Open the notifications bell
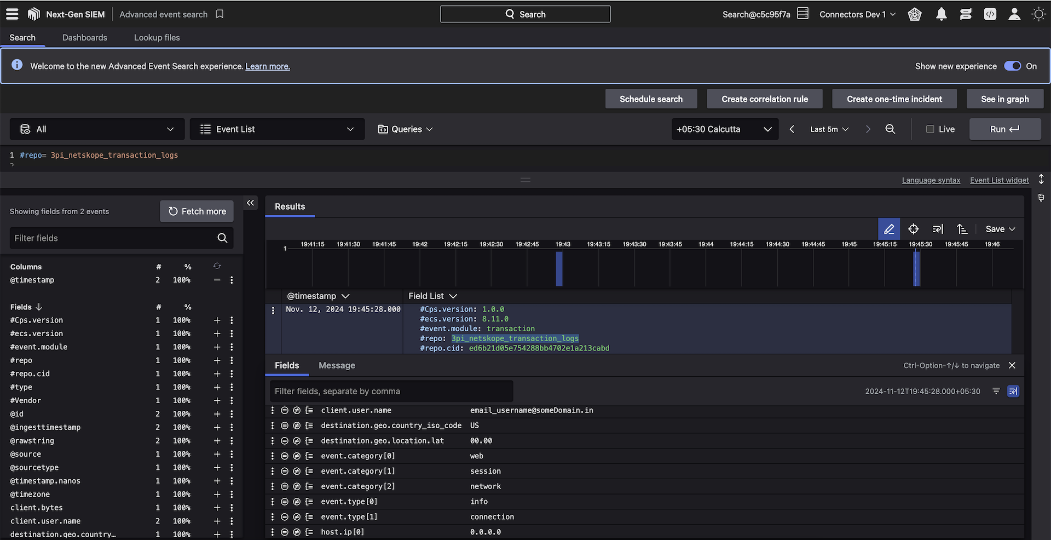Screen dimensions: 1051x540 pos(941,14)
